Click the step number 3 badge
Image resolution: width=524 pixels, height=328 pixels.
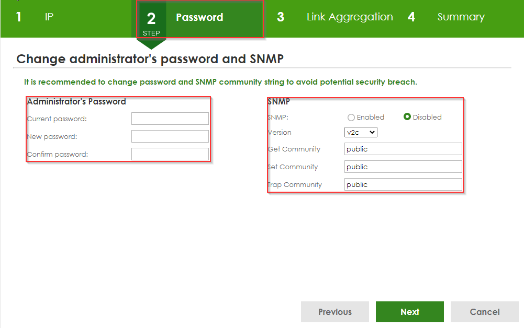[x=281, y=17]
